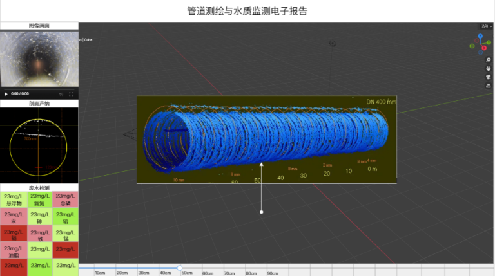Click the blue Z axis gizmo handle

click(480, 36)
